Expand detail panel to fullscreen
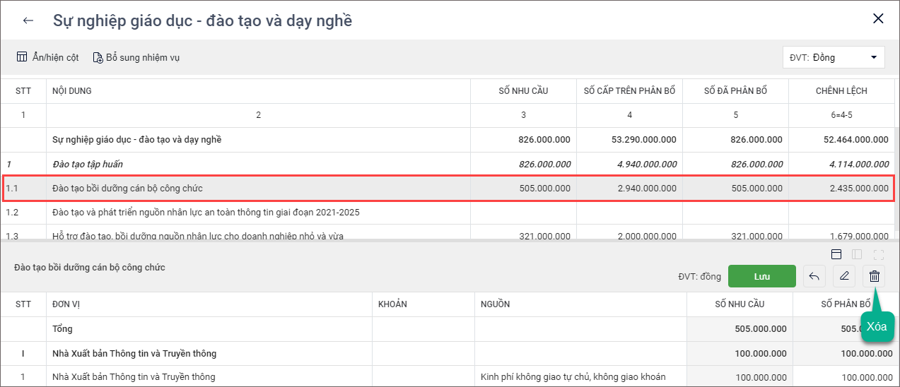Image resolution: width=900 pixels, height=387 pixels. coord(879,254)
